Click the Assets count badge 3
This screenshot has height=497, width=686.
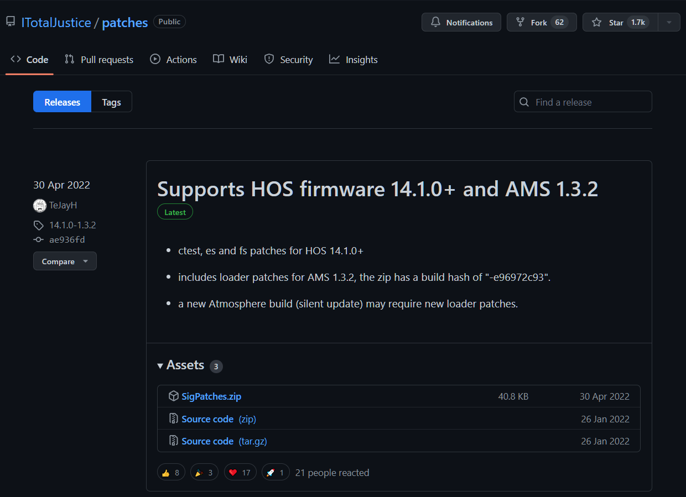pyautogui.click(x=216, y=366)
